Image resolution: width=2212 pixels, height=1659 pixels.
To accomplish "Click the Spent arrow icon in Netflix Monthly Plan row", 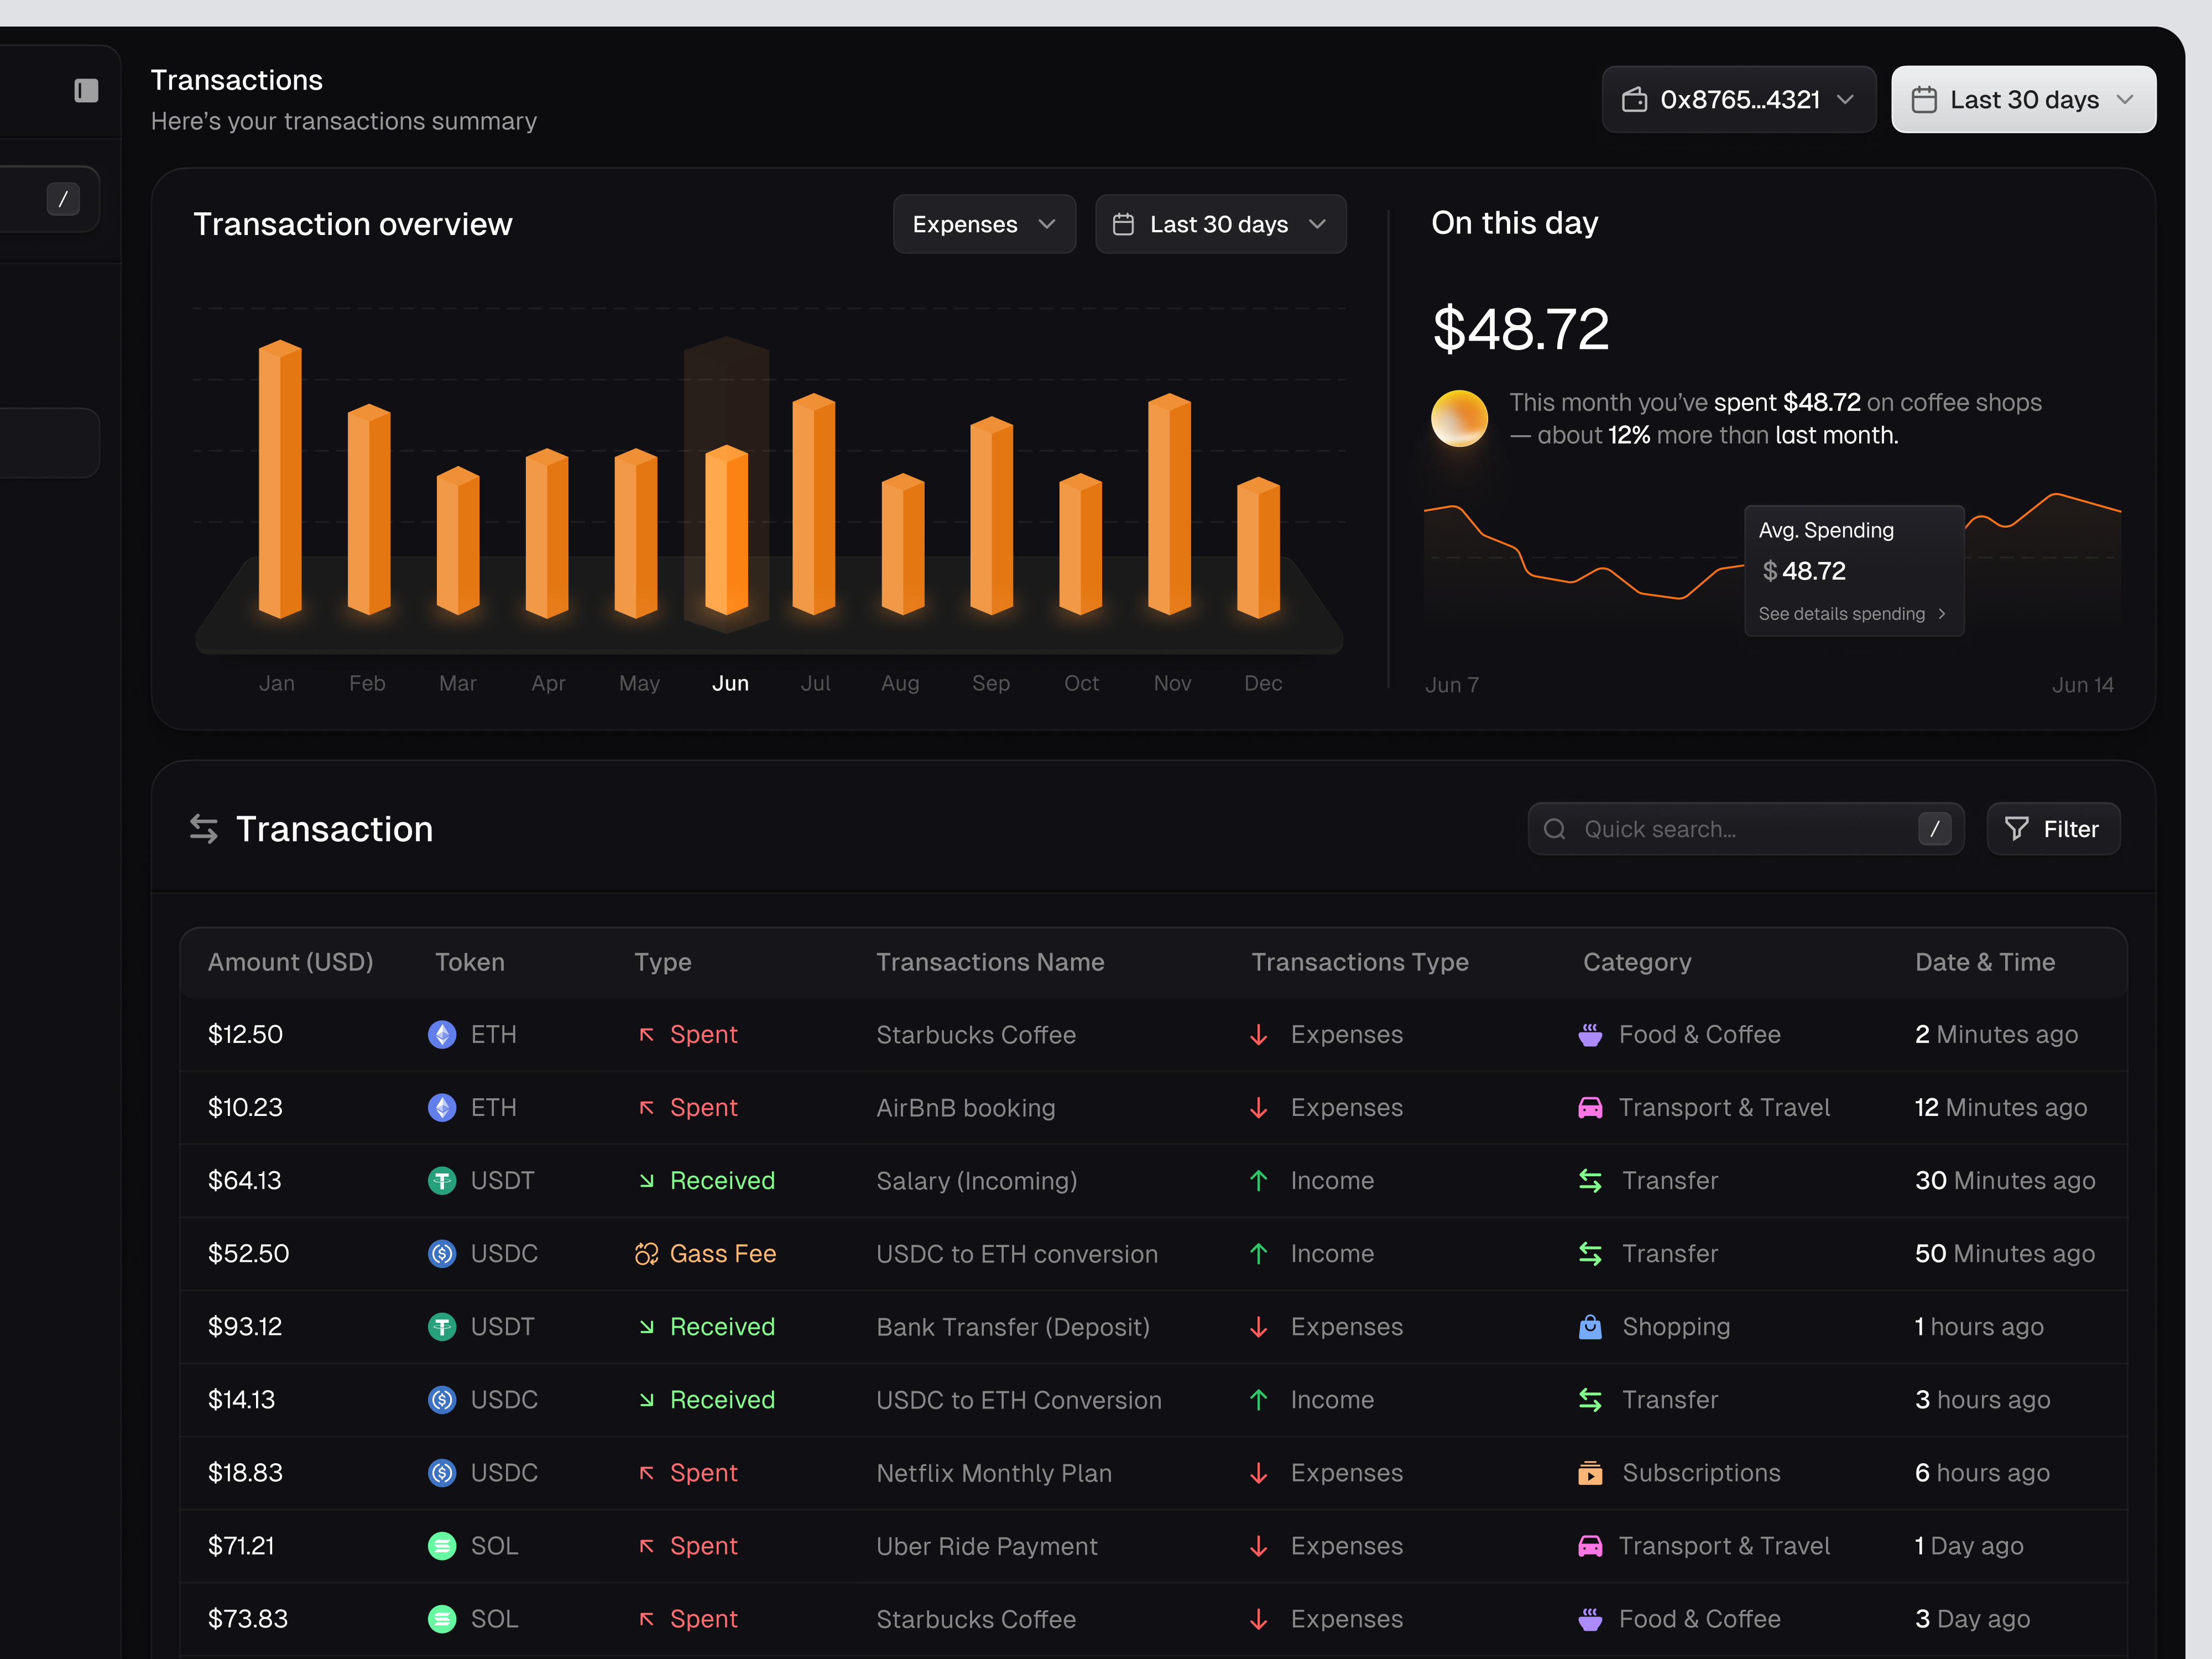I will click(x=647, y=1472).
